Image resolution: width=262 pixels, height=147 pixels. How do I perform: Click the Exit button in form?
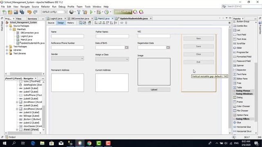tap(199, 62)
